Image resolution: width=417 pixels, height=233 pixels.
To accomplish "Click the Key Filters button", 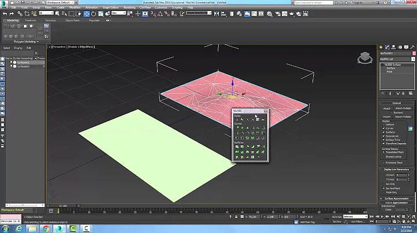I will pyautogui.click(x=358, y=221).
